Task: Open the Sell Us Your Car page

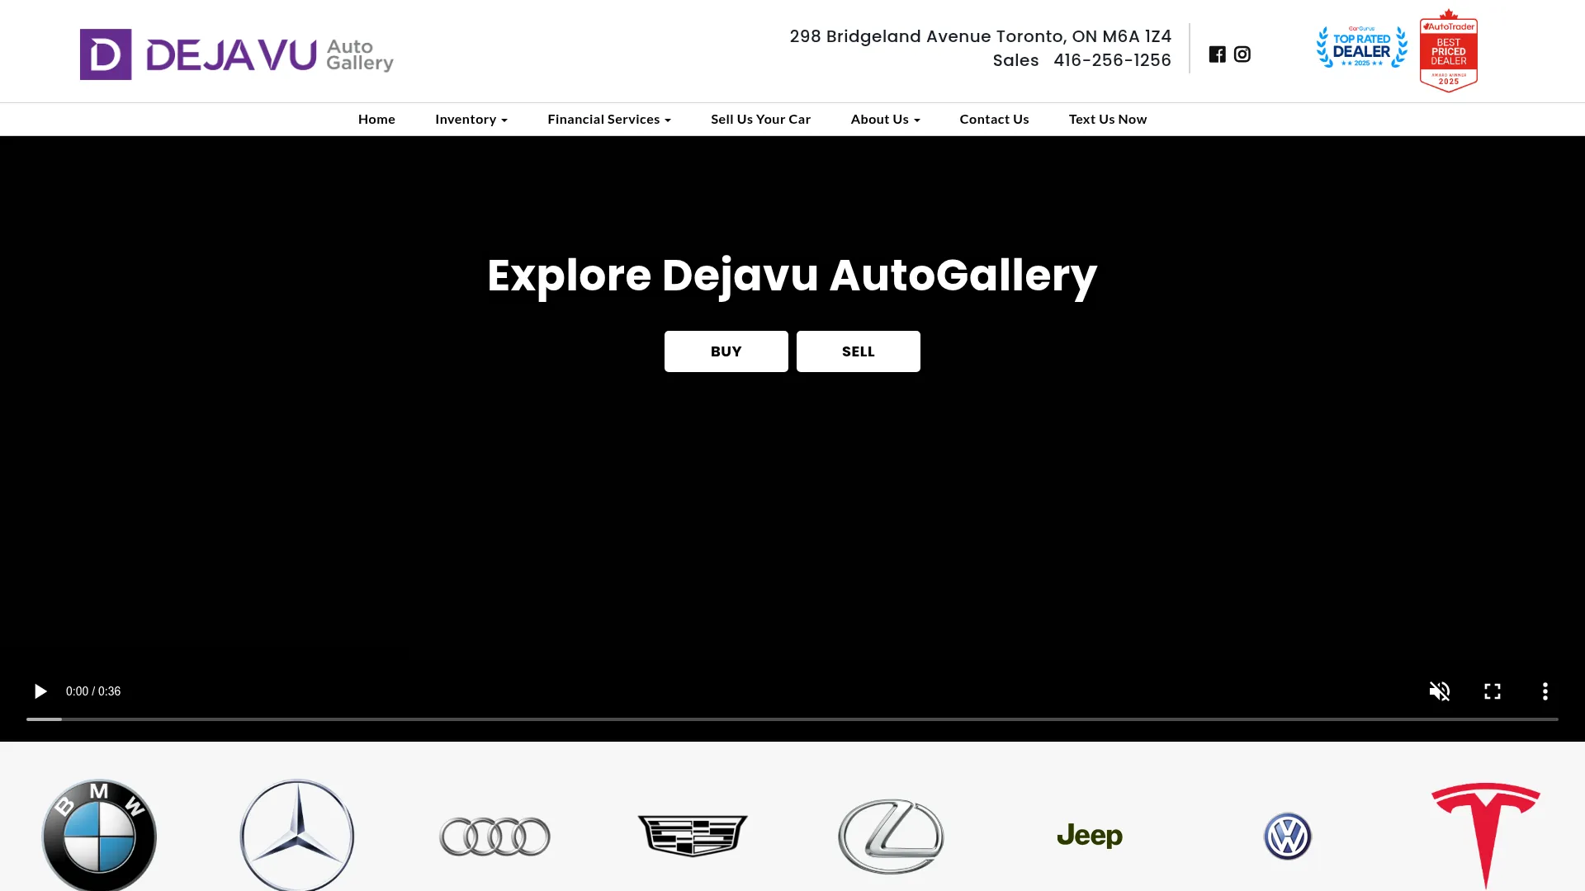Action: pyautogui.click(x=761, y=120)
